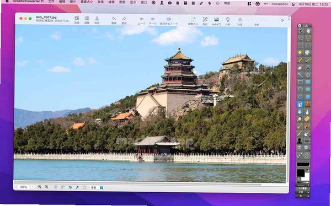This screenshot has height=206, width=331.
Task: Click the rotate left toolbar button
Action: pos(114,21)
